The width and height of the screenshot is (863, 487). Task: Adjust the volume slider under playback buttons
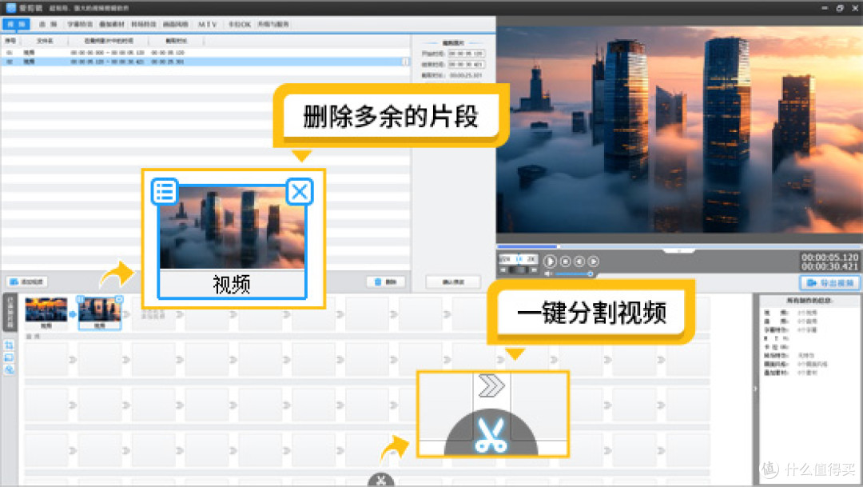click(x=574, y=273)
